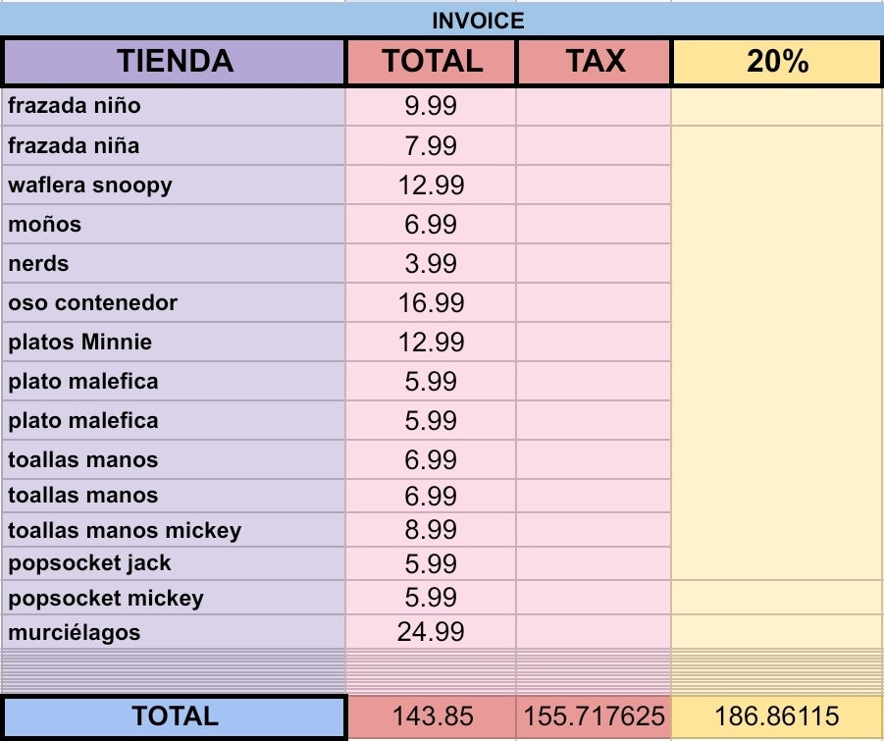Click the TAX column header
Image resolution: width=884 pixels, height=741 pixels.
[x=595, y=62]
